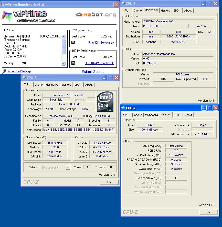Close the wPrime Benchmark window
Screen dimensions: 222x227
click(116, 4)
